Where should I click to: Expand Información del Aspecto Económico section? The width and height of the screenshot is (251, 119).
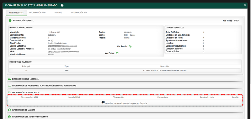[125, 117]
